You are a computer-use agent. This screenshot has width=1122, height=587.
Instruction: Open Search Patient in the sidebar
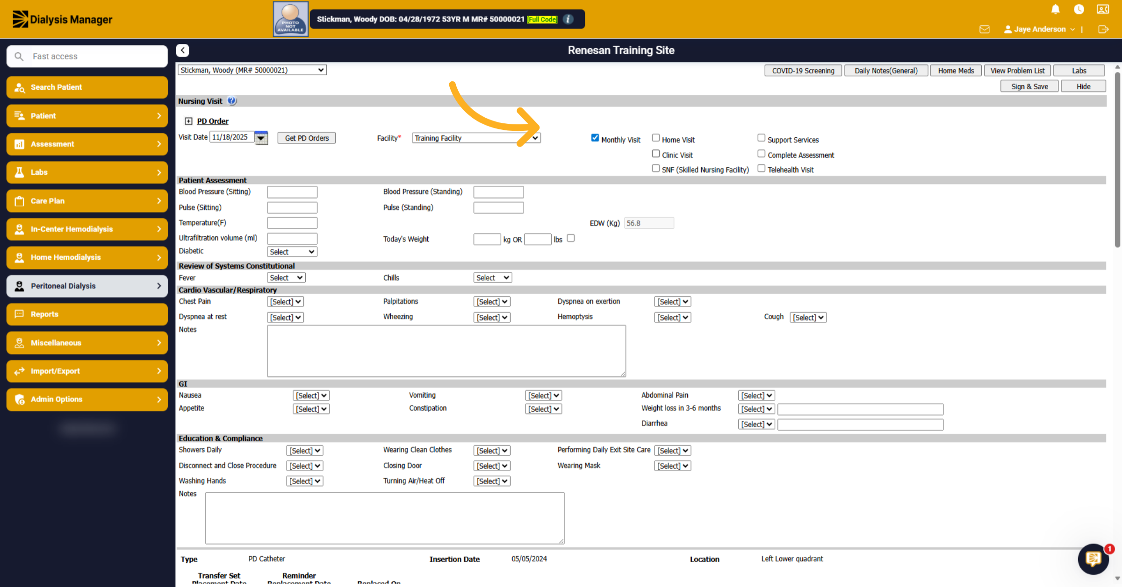click(x=87, y=87)
